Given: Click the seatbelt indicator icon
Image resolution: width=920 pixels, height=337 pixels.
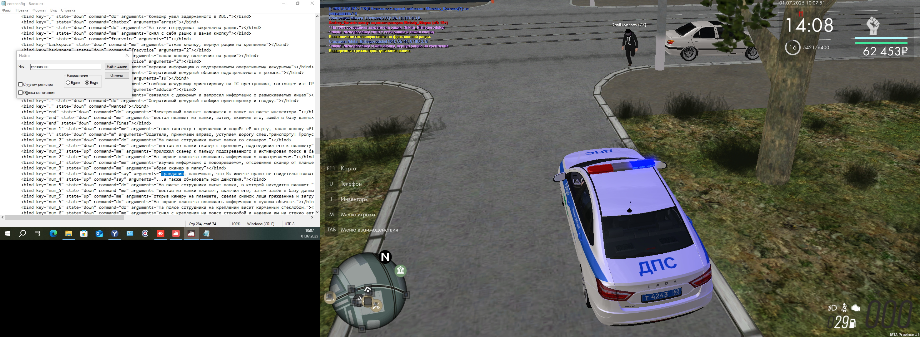Looking at the screenshot, I should coord(844,308).
